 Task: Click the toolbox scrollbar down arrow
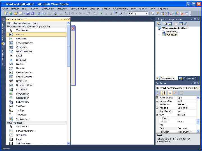pos(69,143)
